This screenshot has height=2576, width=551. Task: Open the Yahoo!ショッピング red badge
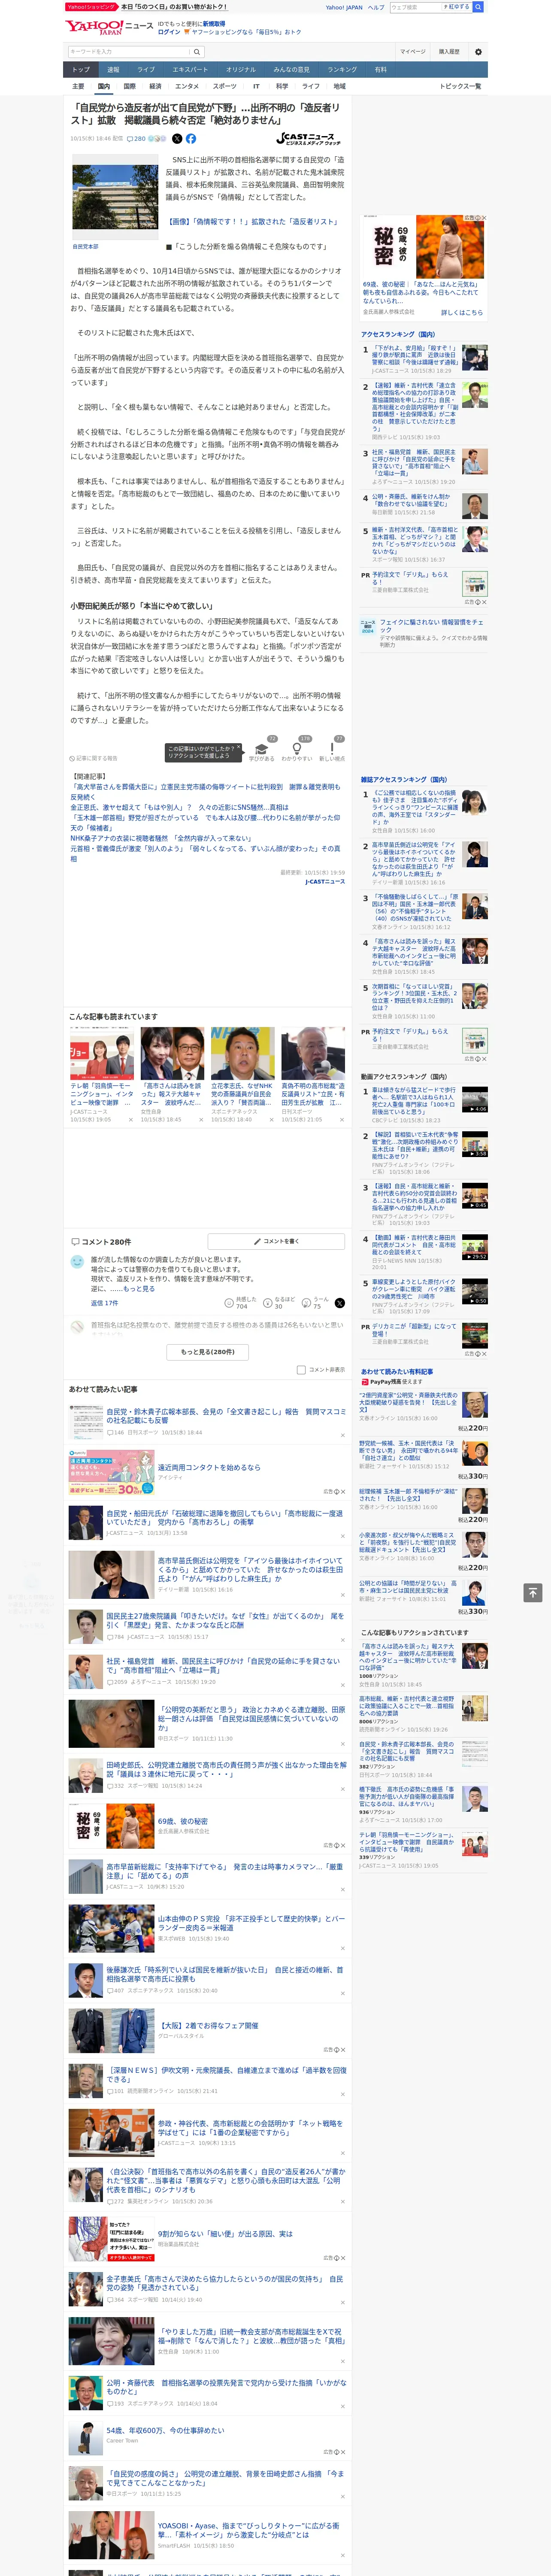pos(91,7)
